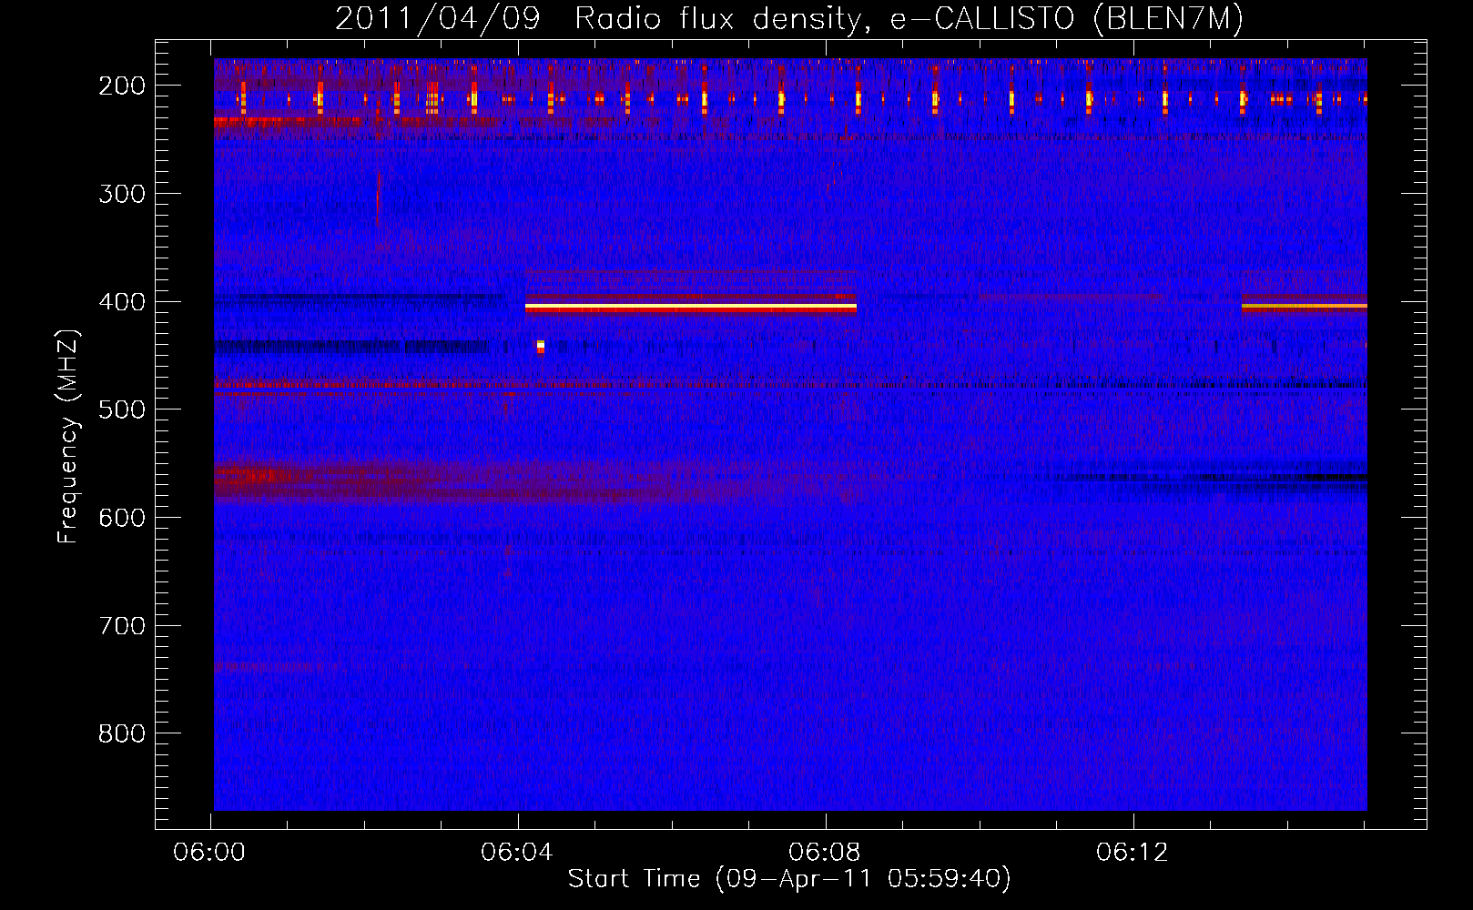Click the 800 frequency tick label
Image resolution: width=1473 pixels, height=910 pixels.
pos(122,733)
